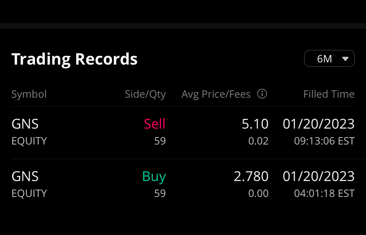Click the Side/Qty column header
Image resolution: width=366 pixels, height=235 pixels.
(x=145, y=94)
